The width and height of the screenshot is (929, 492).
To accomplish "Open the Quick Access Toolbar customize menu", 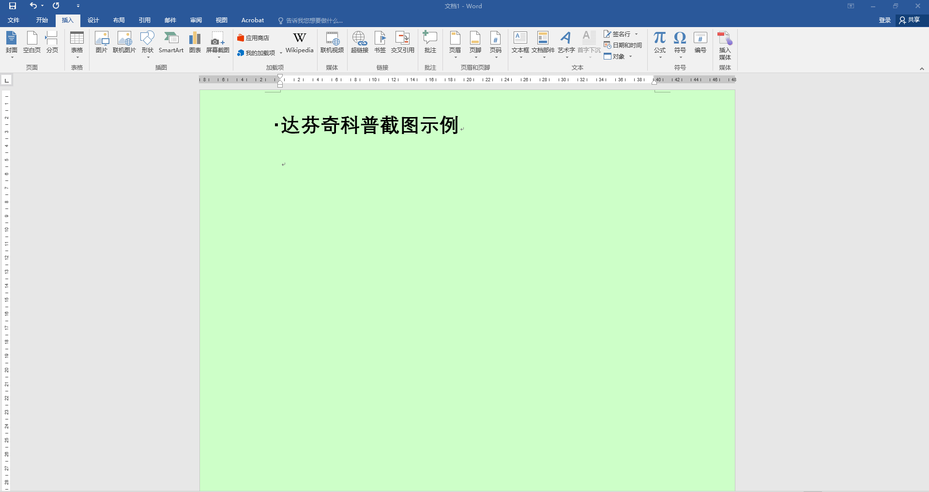I will coord(78,6).
